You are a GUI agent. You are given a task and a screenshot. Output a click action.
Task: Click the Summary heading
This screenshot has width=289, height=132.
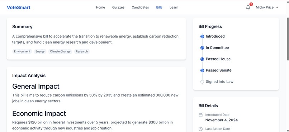coord(22,27)
